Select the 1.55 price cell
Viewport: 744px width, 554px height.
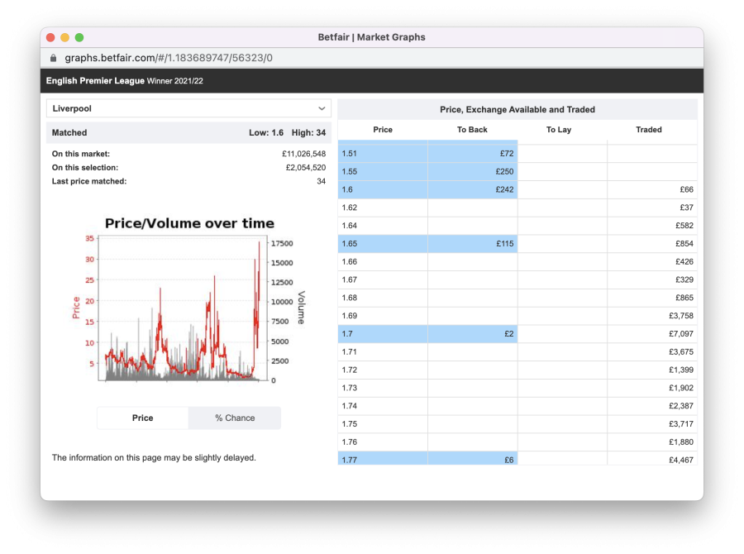point(383,171)
